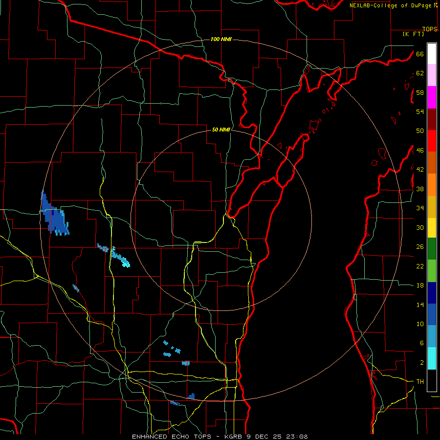Click the [K FT] units label
The width and height of the screenshot is (440, 440).
[413, 34]
